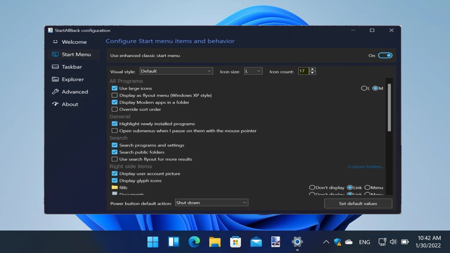Open Microsoft Store from taskbar
The width and height of the screenshot is (450, 253).
(x=236, y=242)
